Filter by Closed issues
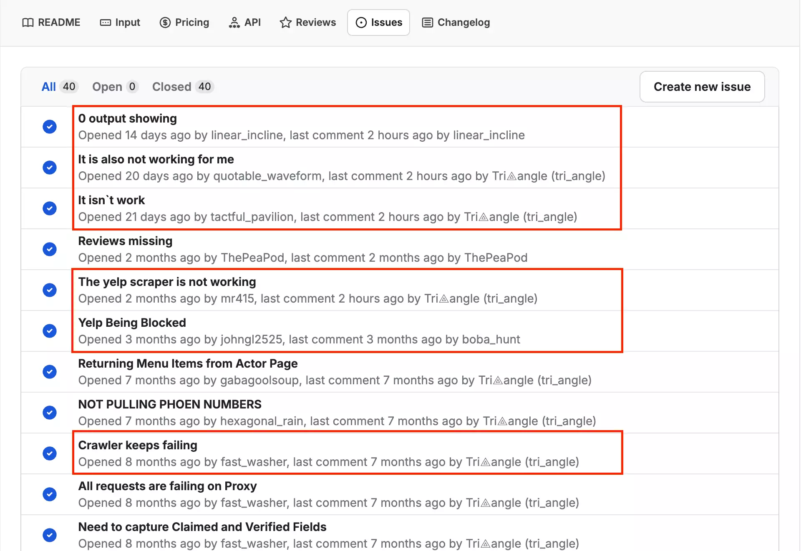Image resolution: width=801 pixels, height=551 pixels. click(183, 87)
